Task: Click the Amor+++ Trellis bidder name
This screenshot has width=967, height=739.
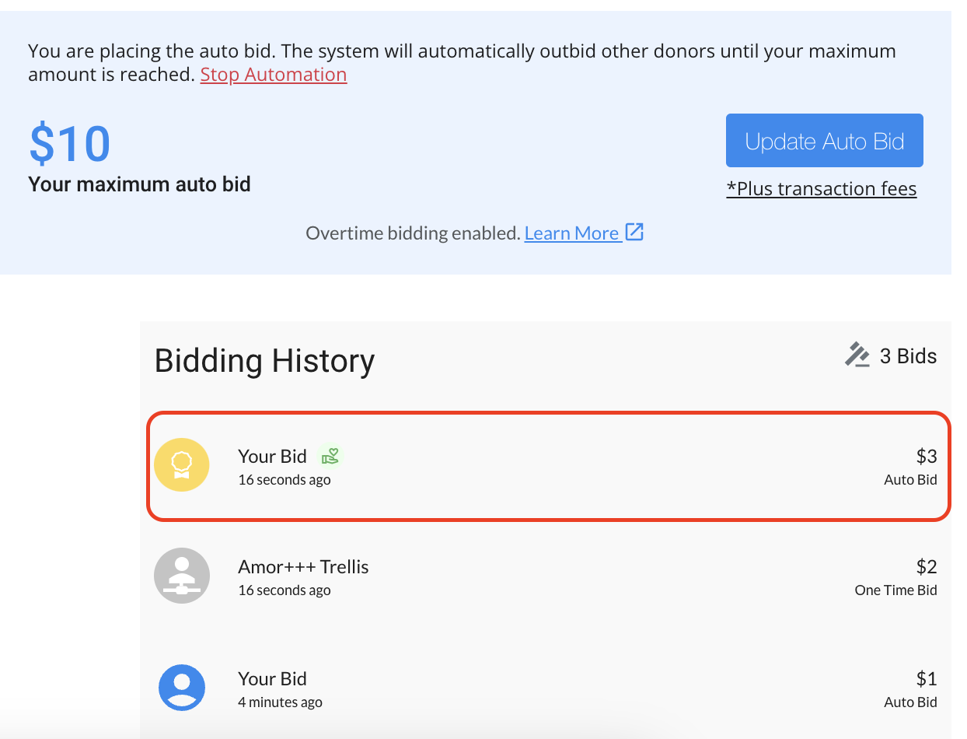Action: [303, 566]
